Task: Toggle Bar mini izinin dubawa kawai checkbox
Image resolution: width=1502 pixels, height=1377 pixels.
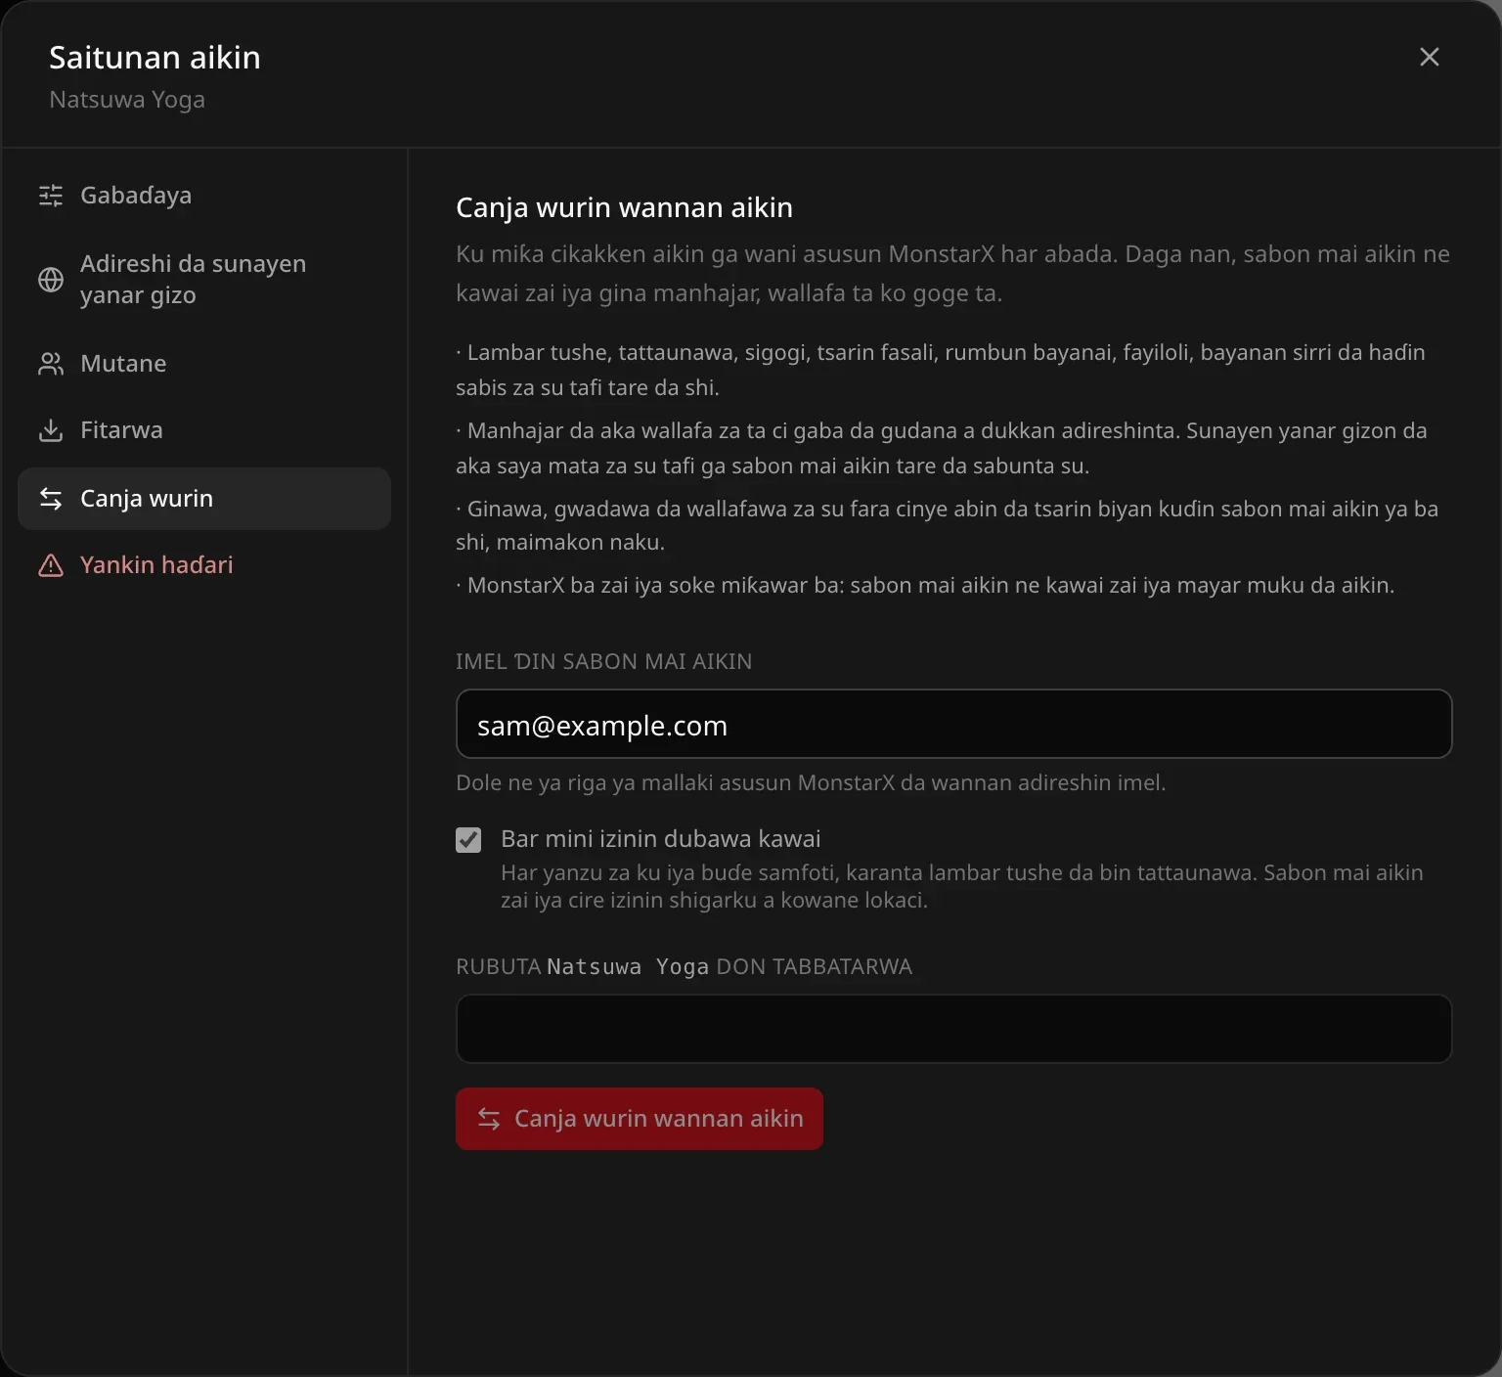Action: 468,840
